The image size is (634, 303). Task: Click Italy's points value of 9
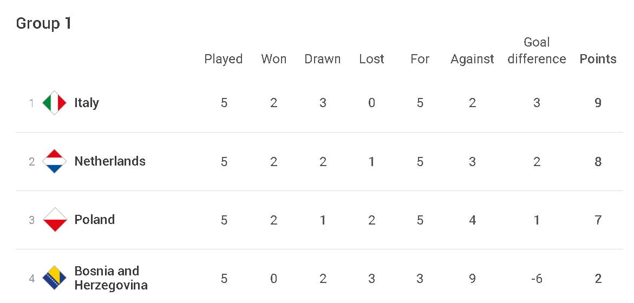(598, 103)
